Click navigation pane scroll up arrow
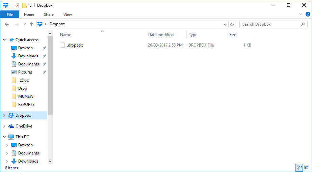 50,33
